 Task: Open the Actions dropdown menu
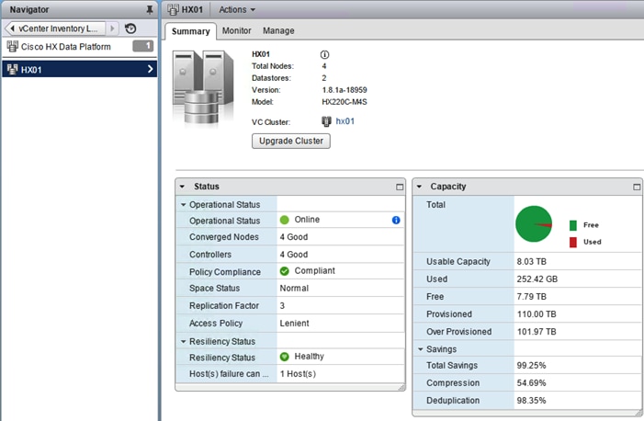[x=237, y=9]
